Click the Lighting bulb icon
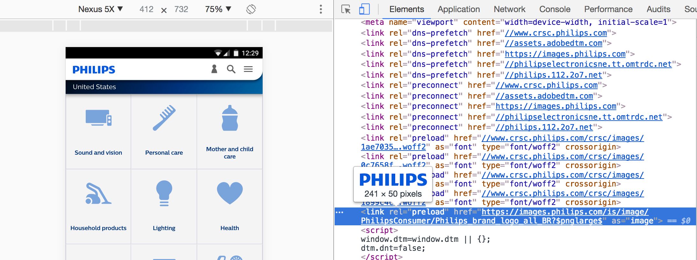Image resolution: width=697 pixels, height=260 pixels. click(164, 193)
